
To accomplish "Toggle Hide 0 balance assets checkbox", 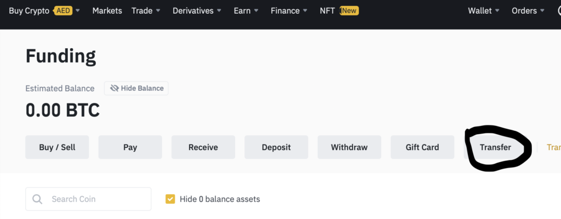I will (x=170, y=199).
